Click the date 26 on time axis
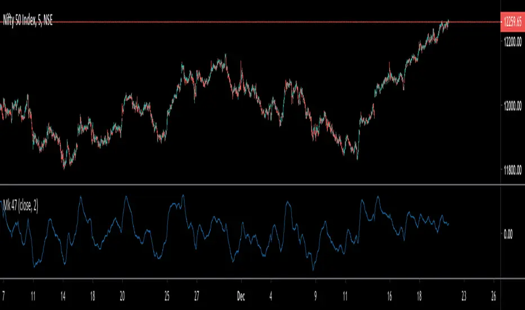Image resolution: width=525 pixels, height=310 pixels. click(493, 296)
